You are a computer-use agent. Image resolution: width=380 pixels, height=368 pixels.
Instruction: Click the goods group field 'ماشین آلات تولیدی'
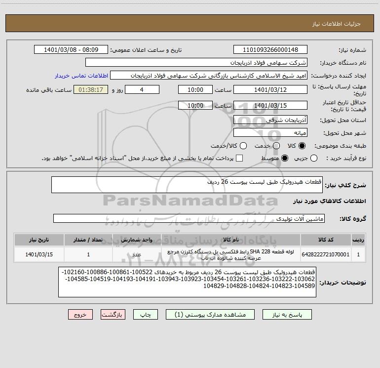pyautogui.click(x=189, y=218)
